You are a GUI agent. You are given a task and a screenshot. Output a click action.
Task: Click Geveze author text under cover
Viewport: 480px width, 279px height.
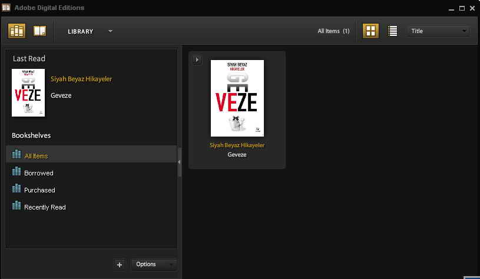pyautogui.click(x=237, y=155)
